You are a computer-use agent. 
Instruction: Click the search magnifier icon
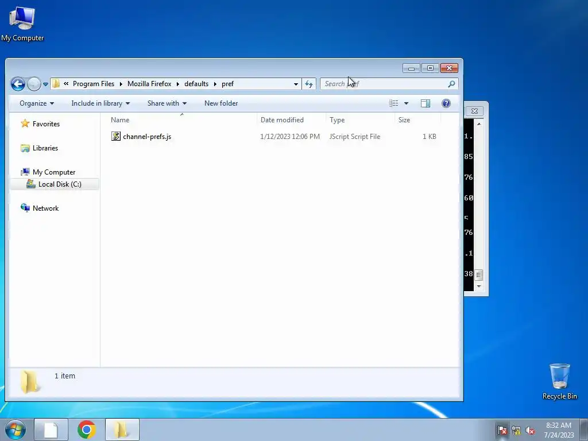[451, 84]
